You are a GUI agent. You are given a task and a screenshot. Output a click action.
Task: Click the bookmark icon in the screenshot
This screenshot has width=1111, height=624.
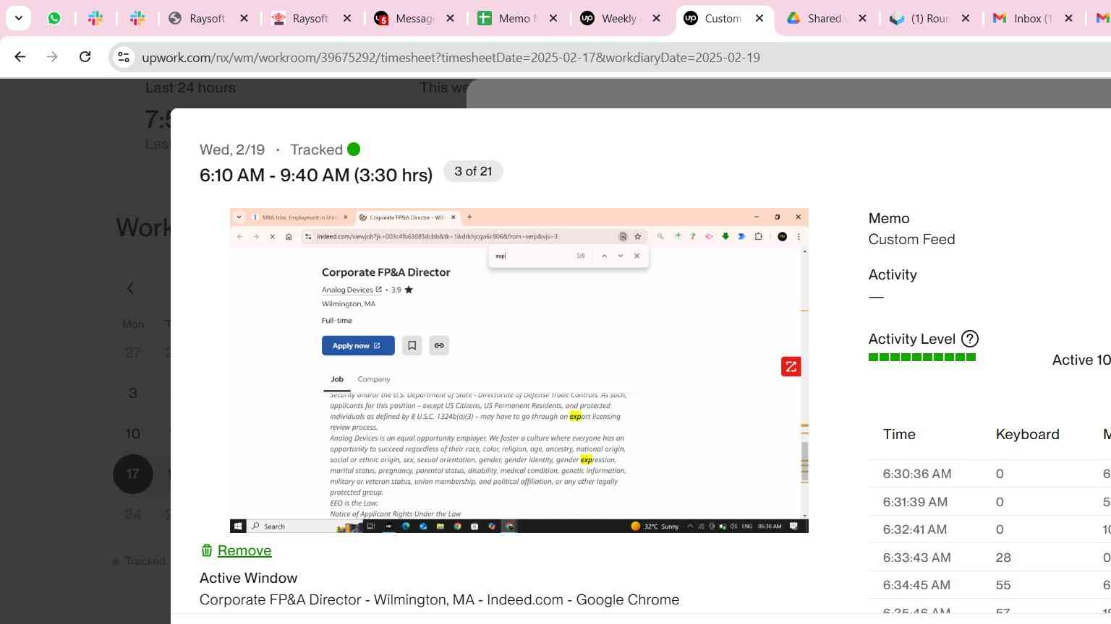click(412, 345)
